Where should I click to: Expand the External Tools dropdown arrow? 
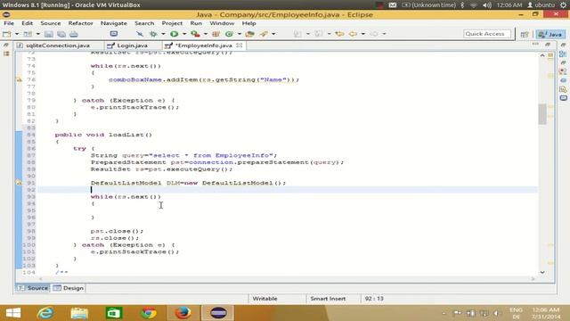coord(206,34)
